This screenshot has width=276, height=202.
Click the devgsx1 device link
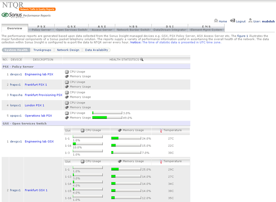point(15,141)
